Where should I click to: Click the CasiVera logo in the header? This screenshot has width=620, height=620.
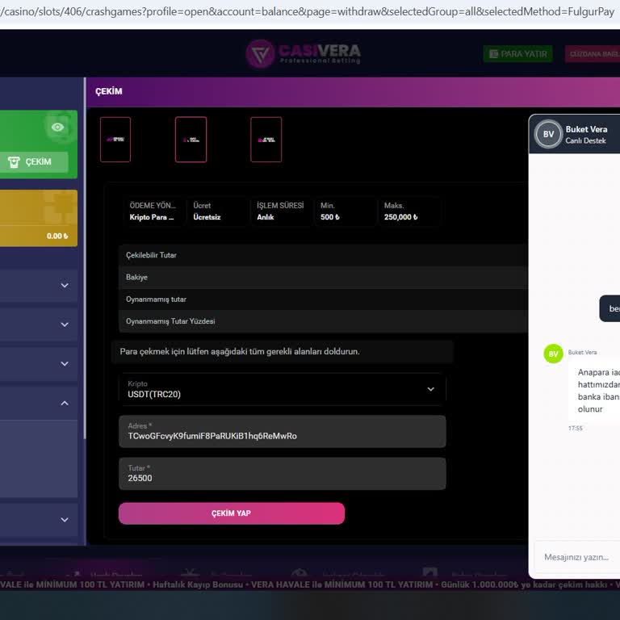304,54
